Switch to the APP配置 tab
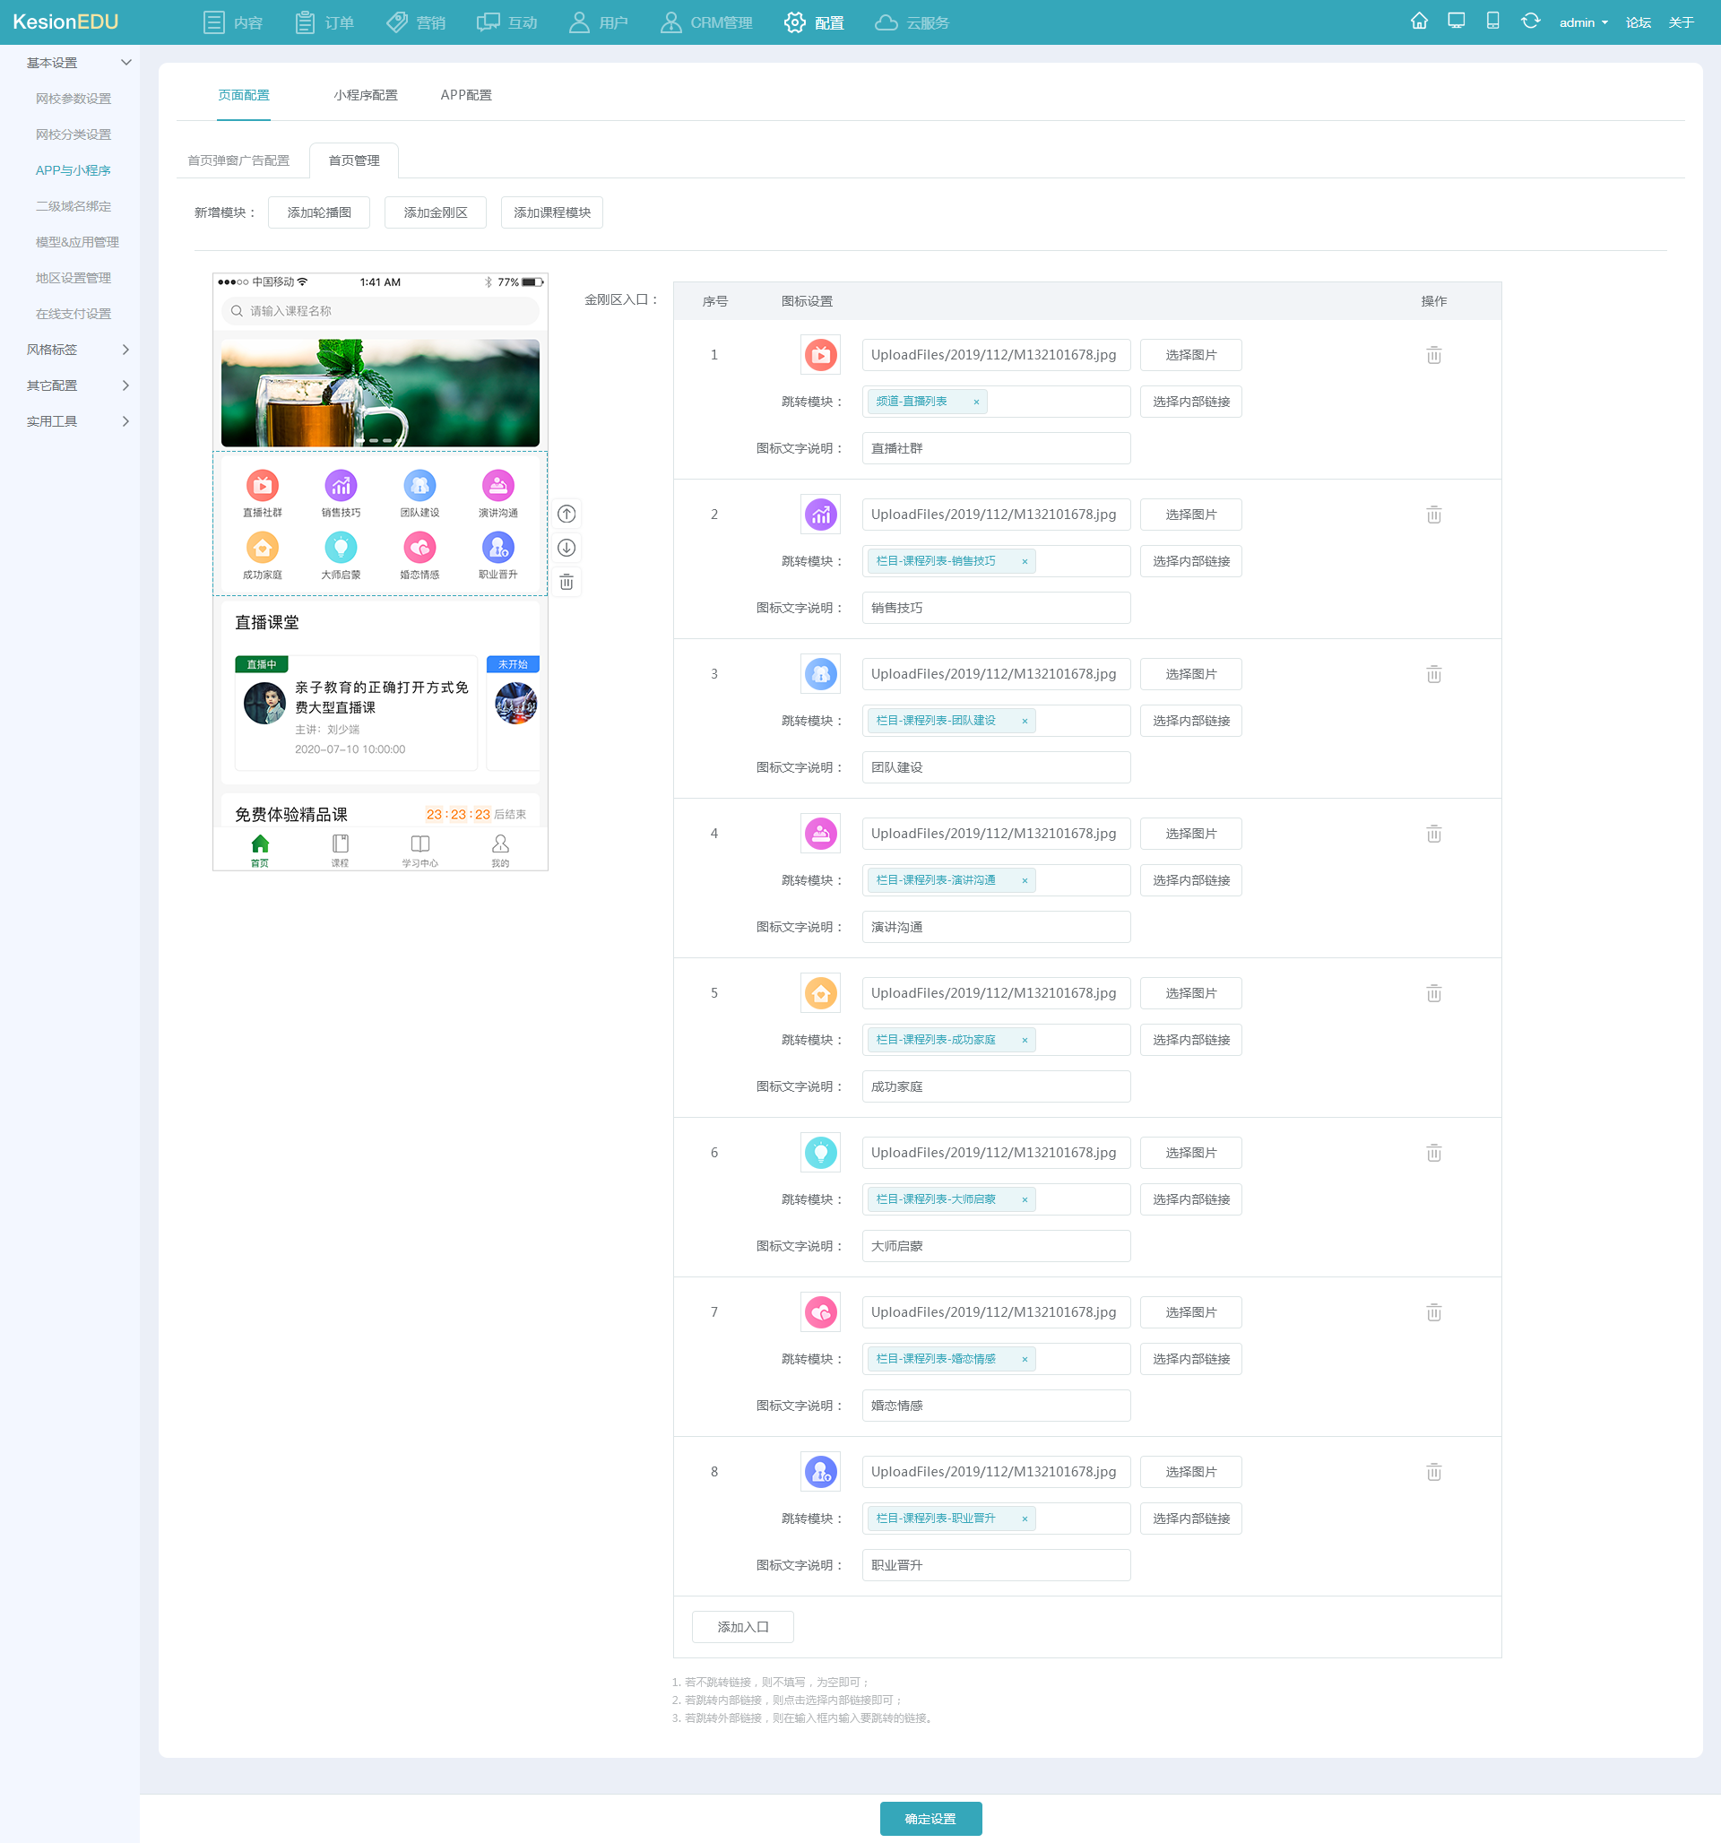This screenshot has height=1843, width=1721. tap(466, 94)
